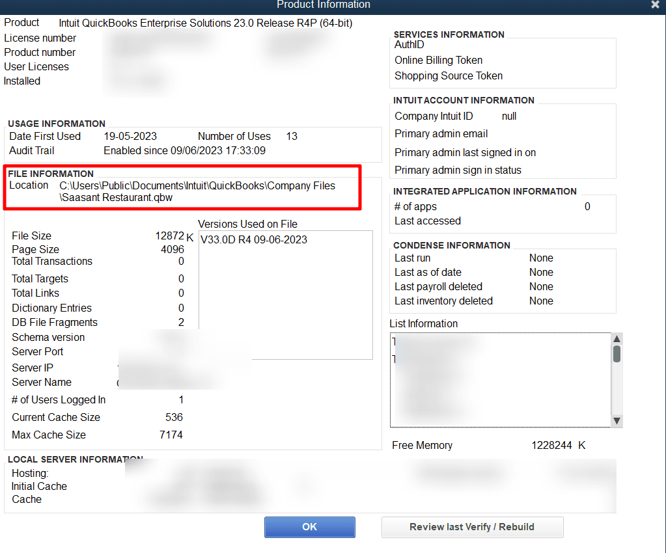Click the Server Name label

(x=42, y=382)
